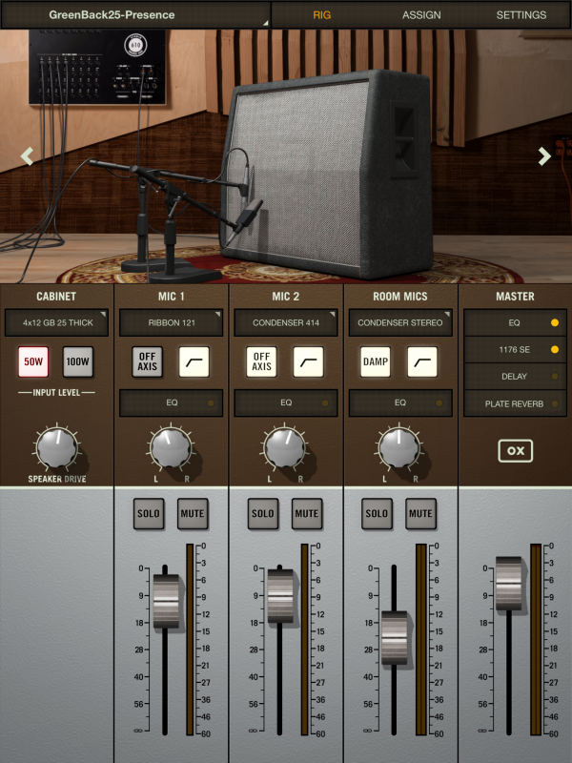Toggle the Room Mics Damp button

tap(377, 361)
